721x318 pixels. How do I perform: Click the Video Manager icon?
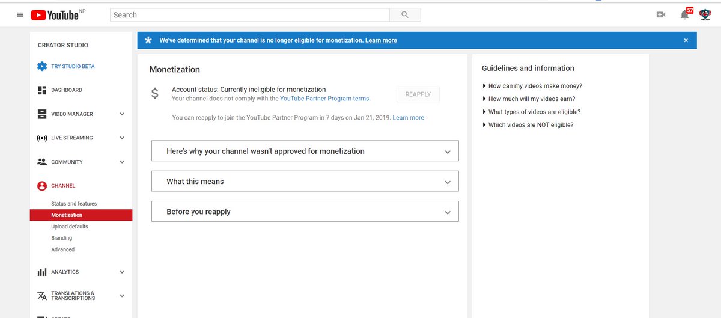(42, 114)
